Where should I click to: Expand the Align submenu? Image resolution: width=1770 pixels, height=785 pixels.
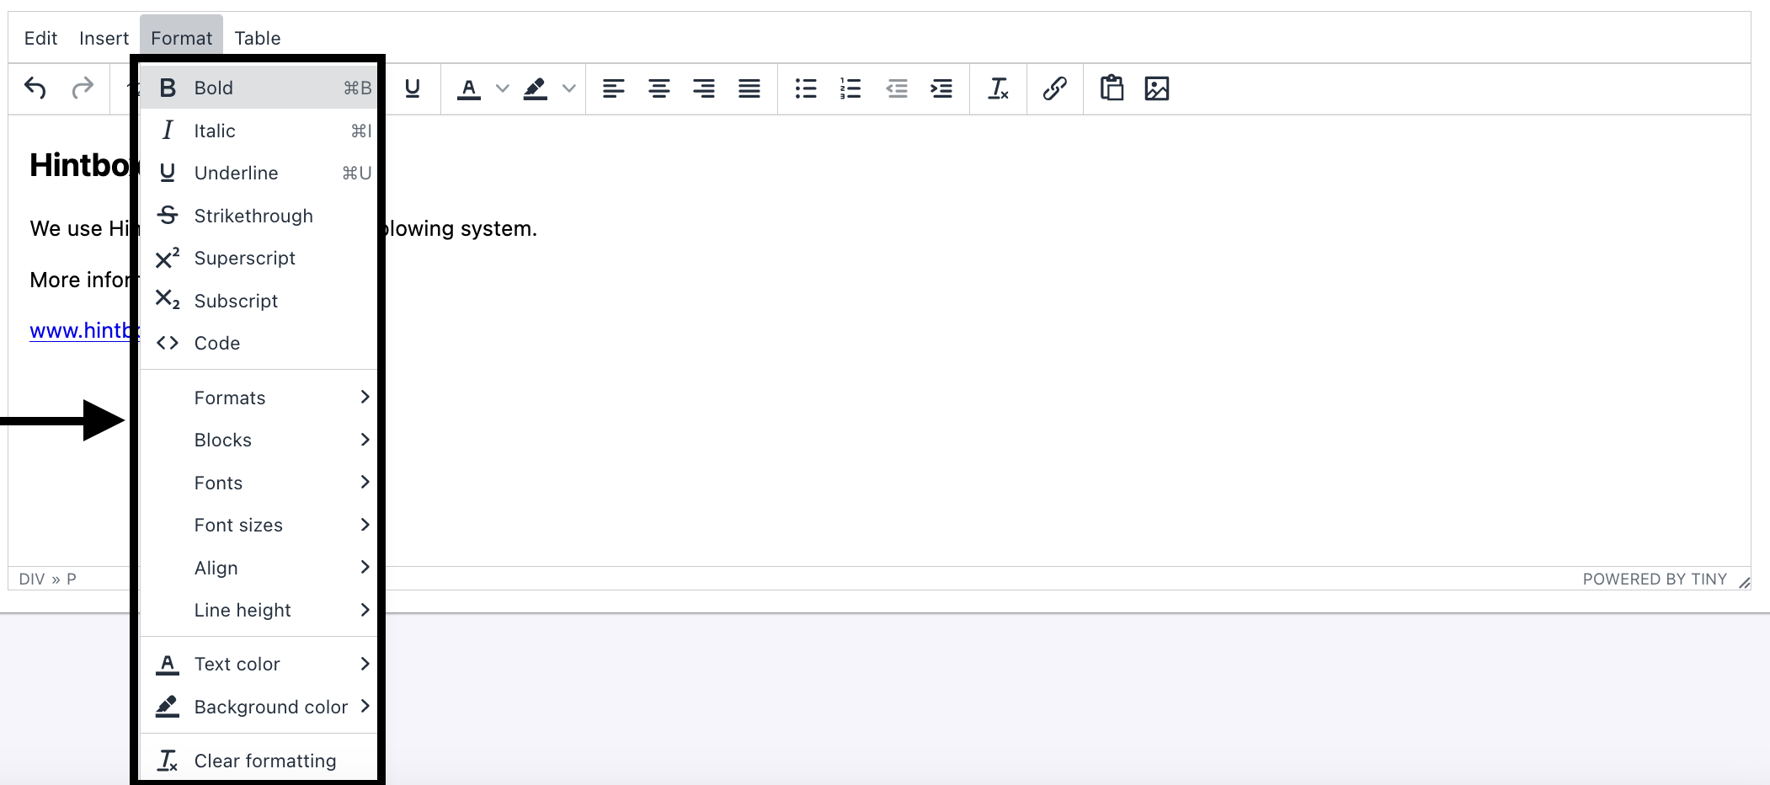tap(258, 568)
